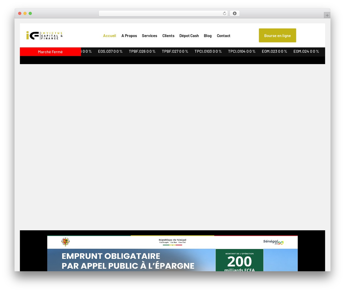The image size is (345, 292).
Task: Select the EOS.037 ticker entry
Action: pos(110,51)
